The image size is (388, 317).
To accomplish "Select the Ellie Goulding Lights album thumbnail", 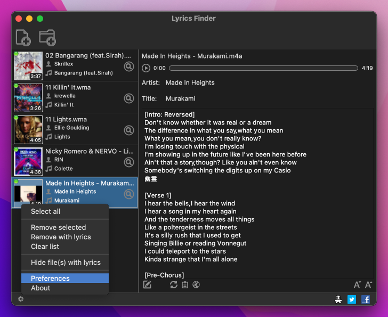I will [28, 130].
